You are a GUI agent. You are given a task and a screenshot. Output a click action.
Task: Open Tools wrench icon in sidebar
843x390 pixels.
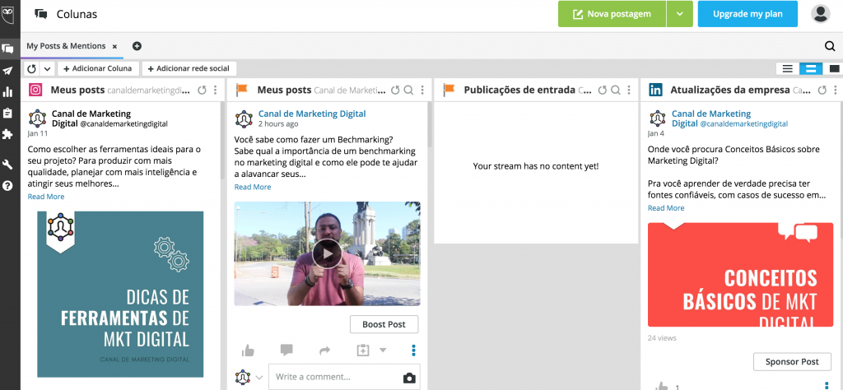pos(7,165)
